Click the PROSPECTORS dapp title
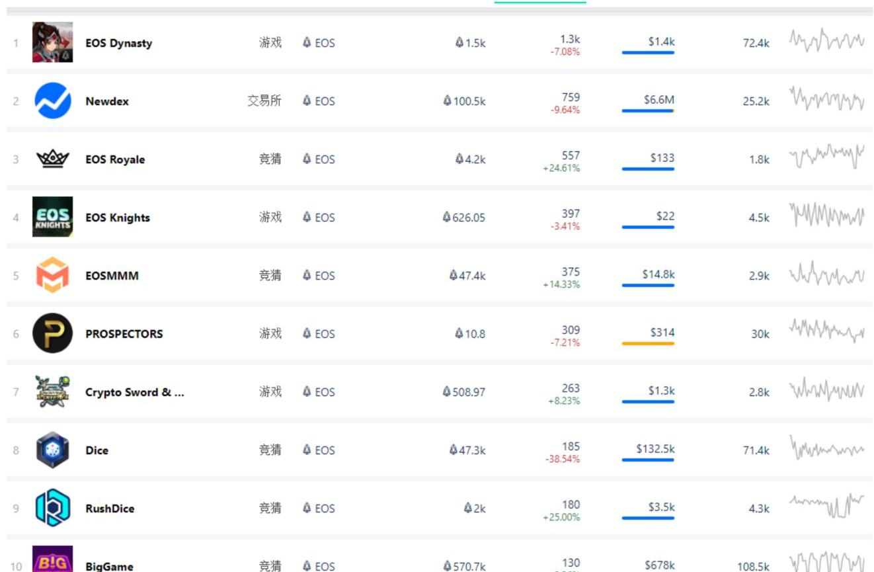 (124, 334)
